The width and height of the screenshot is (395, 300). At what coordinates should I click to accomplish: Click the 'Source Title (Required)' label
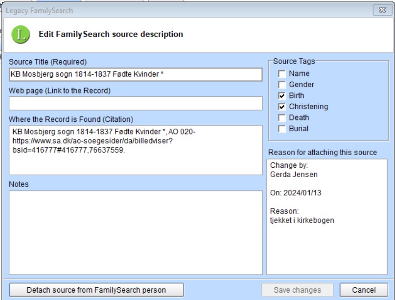point(47,62)
